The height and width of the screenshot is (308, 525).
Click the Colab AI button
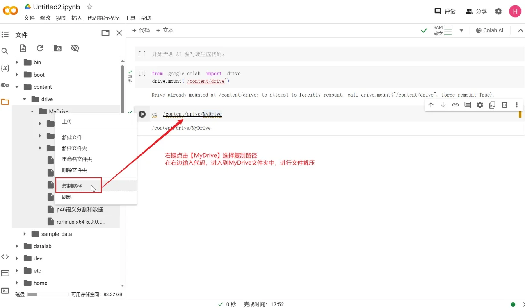[490, 30]
